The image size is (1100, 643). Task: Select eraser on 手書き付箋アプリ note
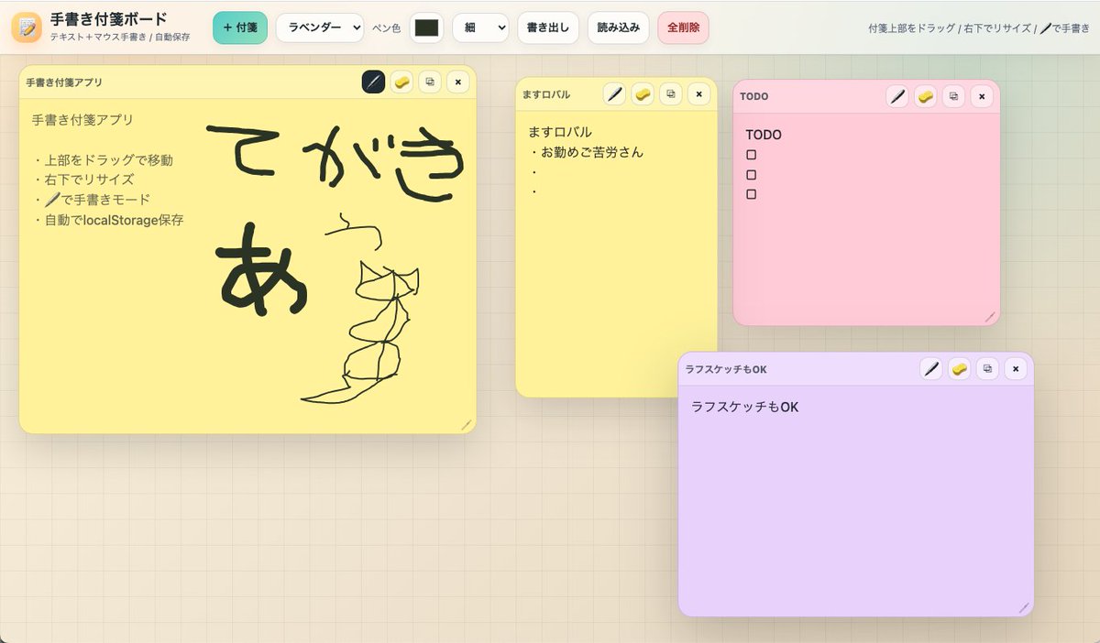(x=401, y=82)
